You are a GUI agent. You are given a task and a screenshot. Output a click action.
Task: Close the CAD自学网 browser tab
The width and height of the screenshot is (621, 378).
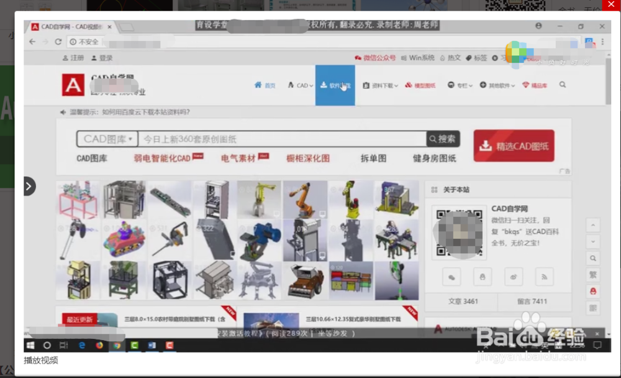tap(109, 27)
